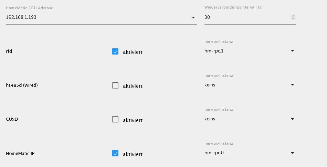The image size is (327, 167).
Task: Click the aktiviert label beside rfd
Action: (x=133, y=52)
